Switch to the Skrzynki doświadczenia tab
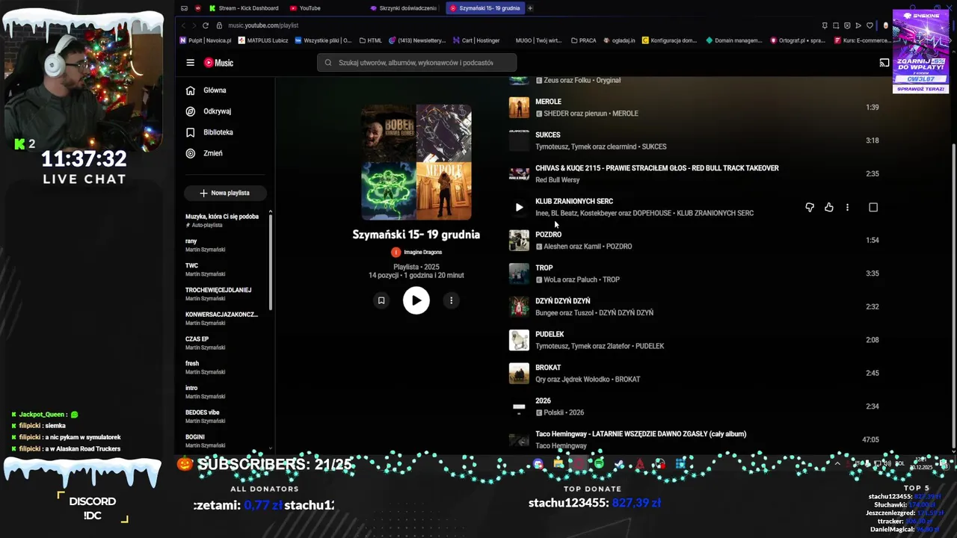 point(404,8)
